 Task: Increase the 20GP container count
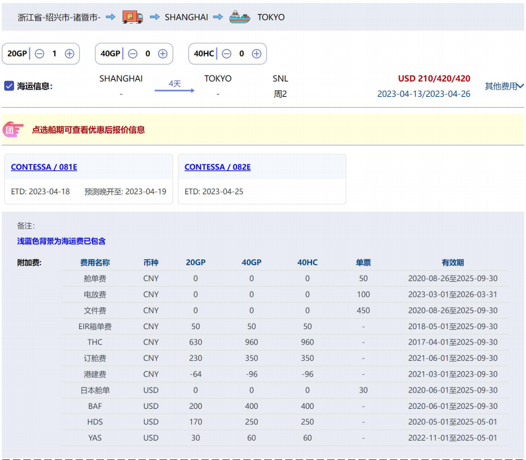click(69, 54)
